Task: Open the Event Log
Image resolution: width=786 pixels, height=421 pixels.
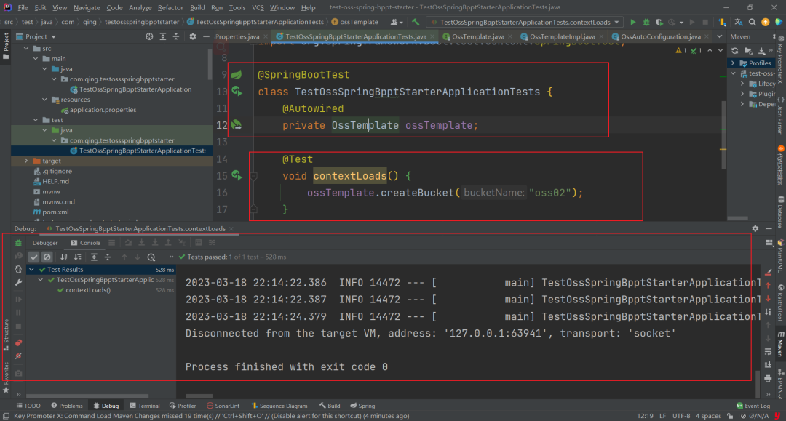Action: coord(753,406)
